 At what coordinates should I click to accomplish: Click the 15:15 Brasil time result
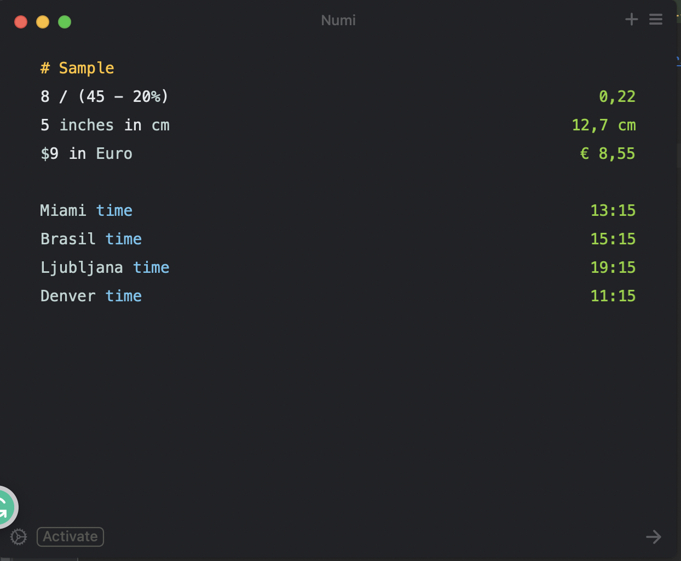click(613, 239)
